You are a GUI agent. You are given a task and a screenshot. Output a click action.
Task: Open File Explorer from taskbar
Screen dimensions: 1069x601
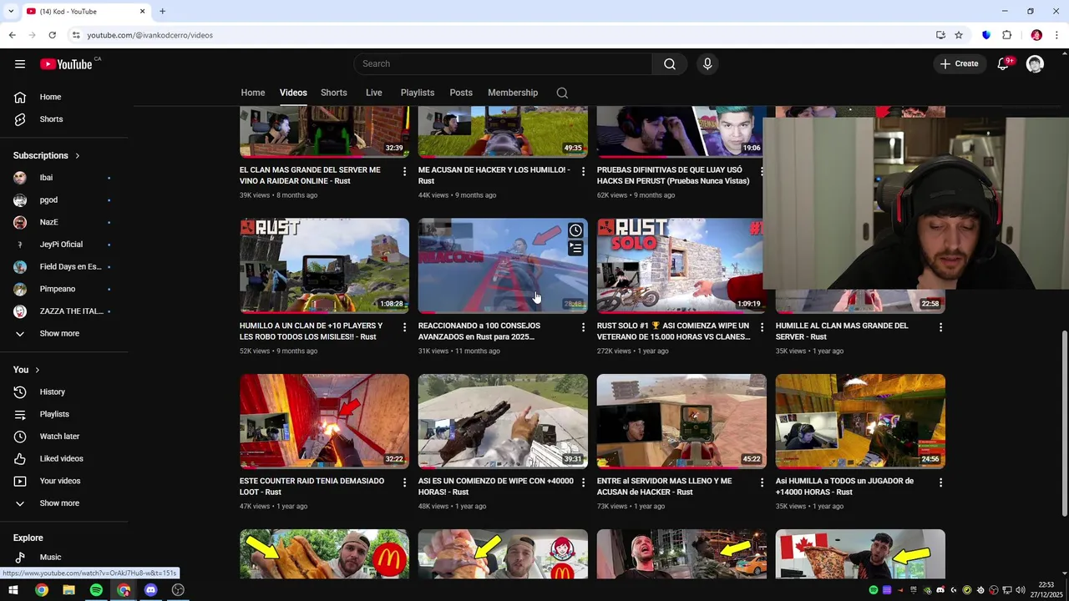[x=68, y=590]
